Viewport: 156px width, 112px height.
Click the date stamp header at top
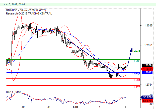[x=15, y=4]
